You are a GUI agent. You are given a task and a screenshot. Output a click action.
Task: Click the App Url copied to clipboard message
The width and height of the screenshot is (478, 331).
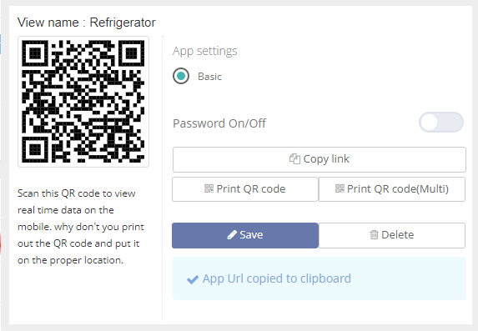[x=276, y=278]
